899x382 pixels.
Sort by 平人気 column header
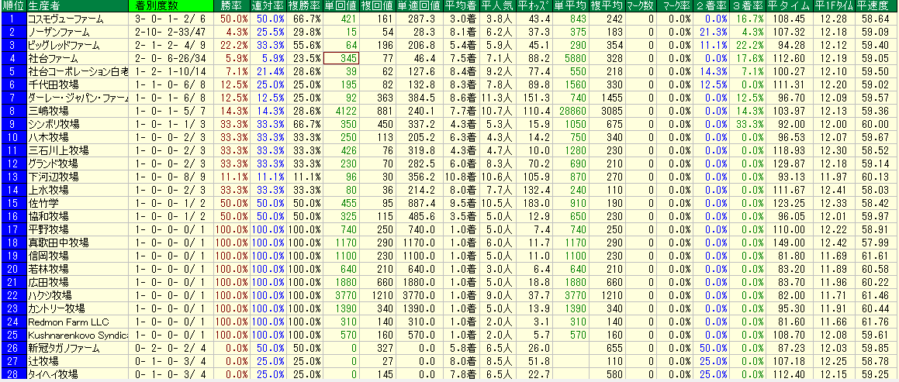click(x=498, y=6)
